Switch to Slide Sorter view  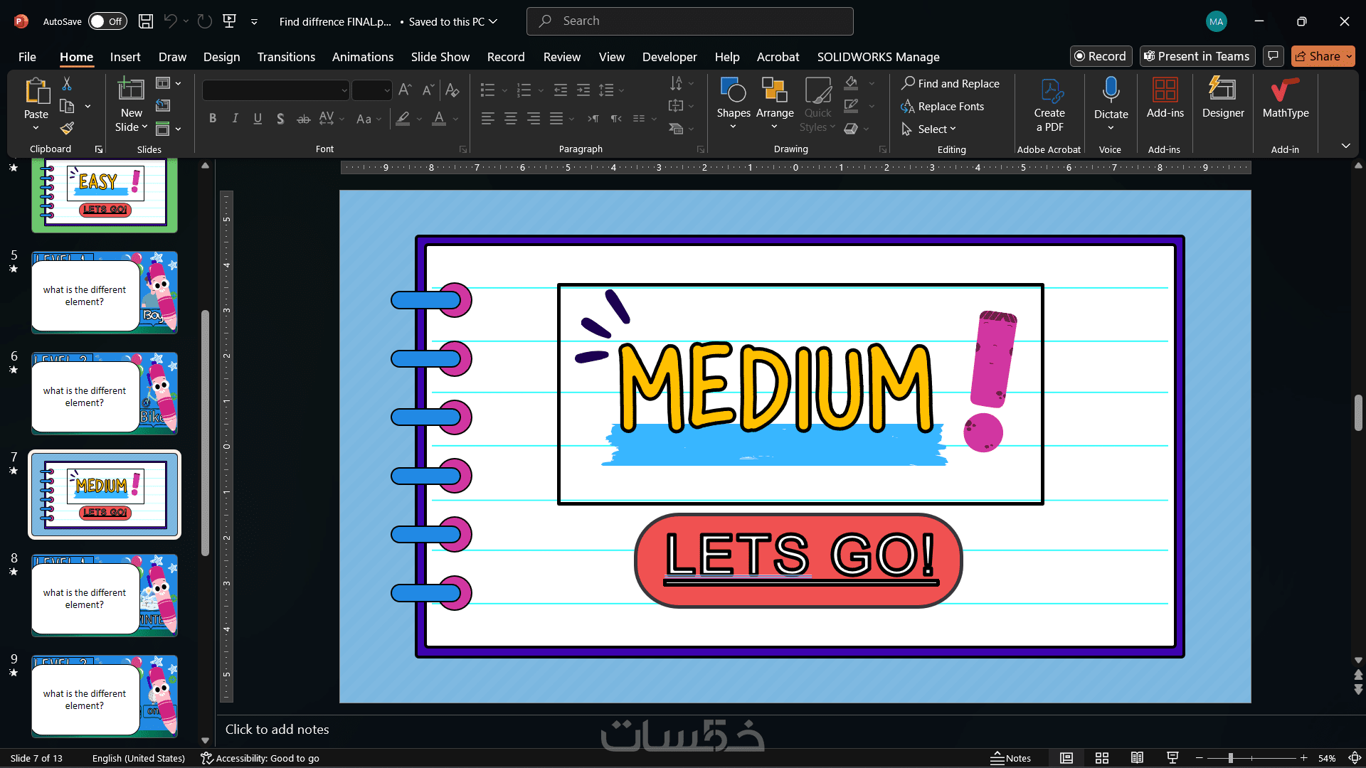point(1101,758)
